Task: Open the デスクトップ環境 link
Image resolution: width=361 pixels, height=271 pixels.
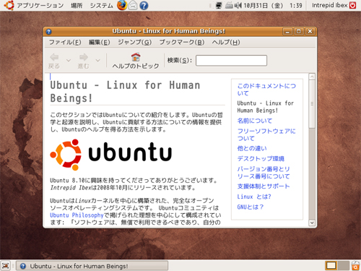Action: click(x=261, y=158)
